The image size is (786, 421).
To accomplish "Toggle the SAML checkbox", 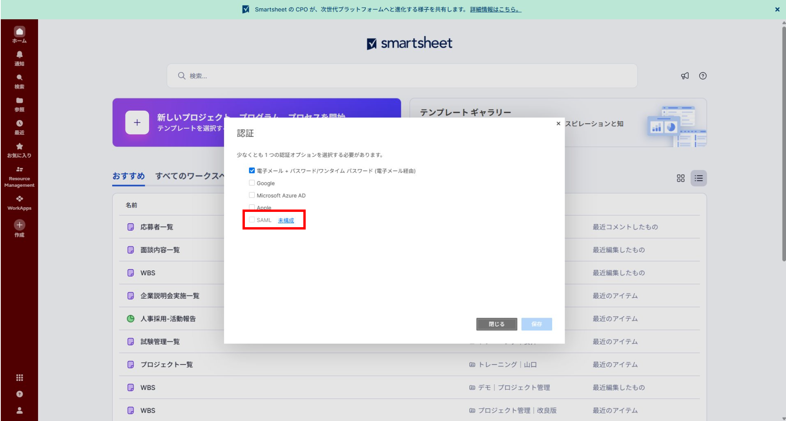I will pos(252,220).
